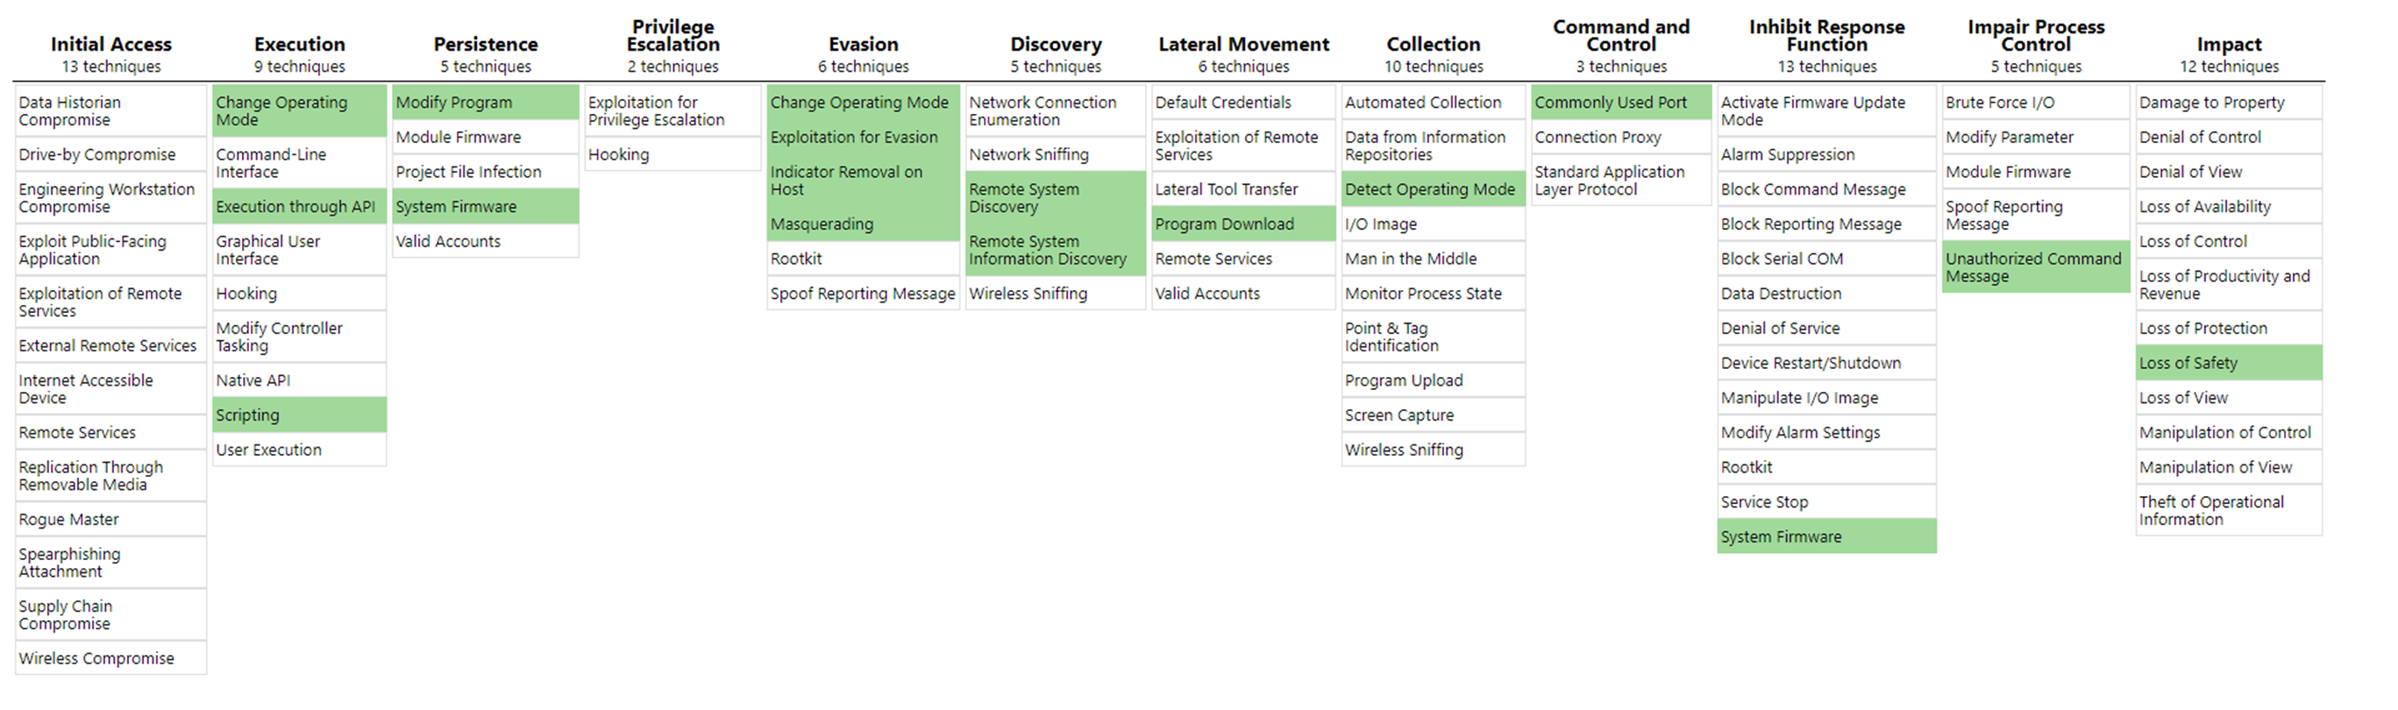Click Screen Capture technique

click(1433, 415)
